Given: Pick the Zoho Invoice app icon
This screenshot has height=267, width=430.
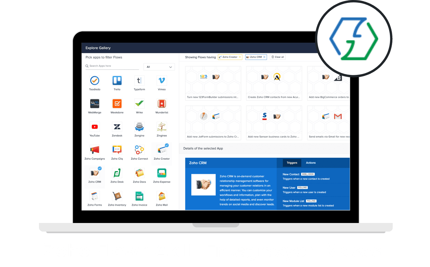Looking at the screenshot, I should pyautogui.click(x=139, y=196).
